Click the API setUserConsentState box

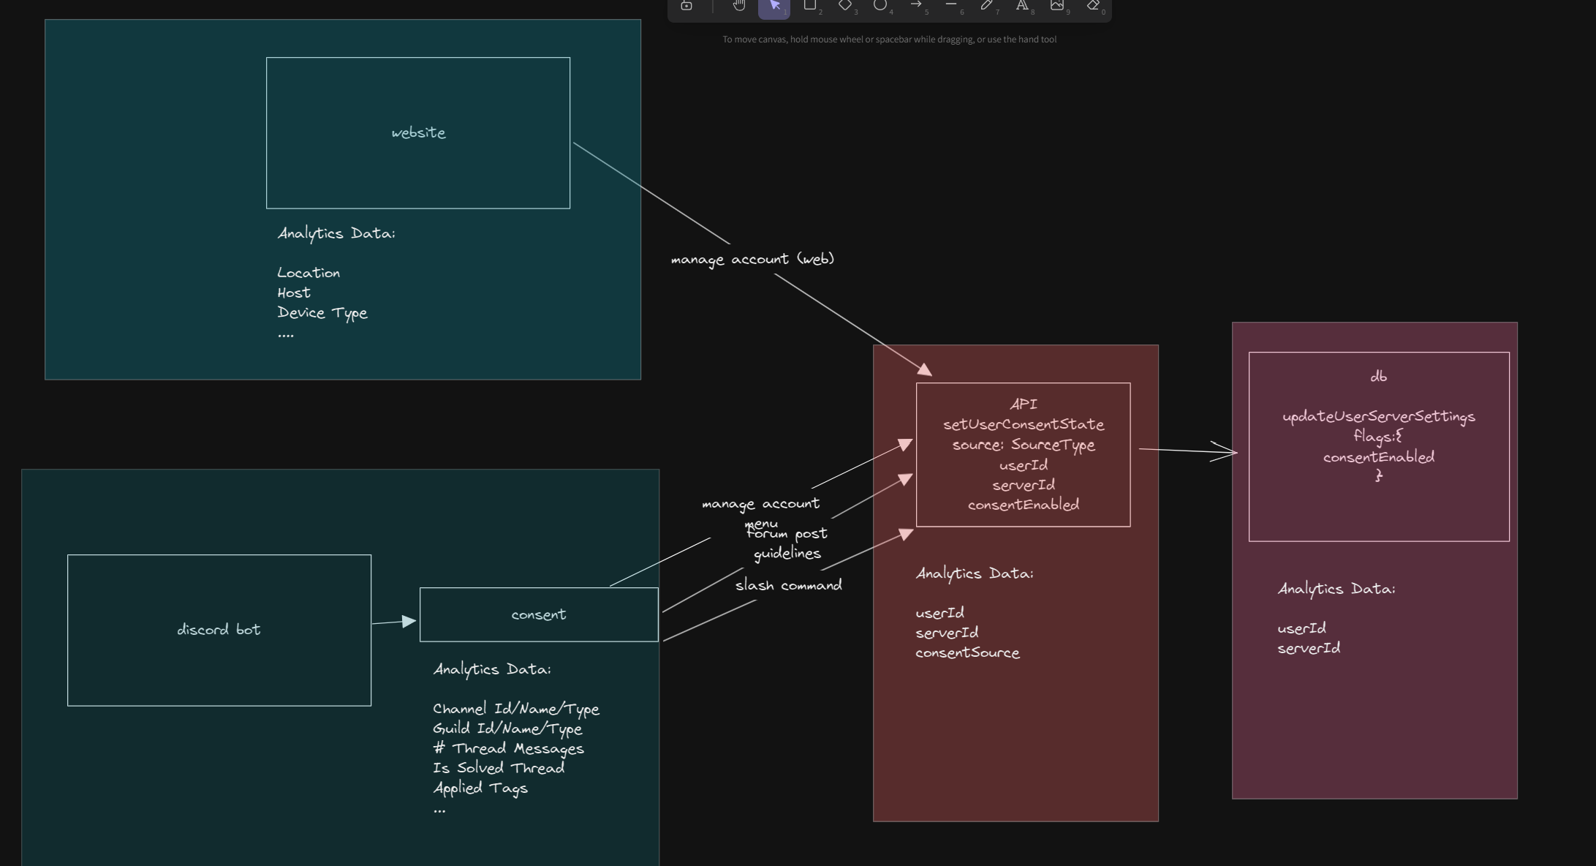(x=1023, y=454)
